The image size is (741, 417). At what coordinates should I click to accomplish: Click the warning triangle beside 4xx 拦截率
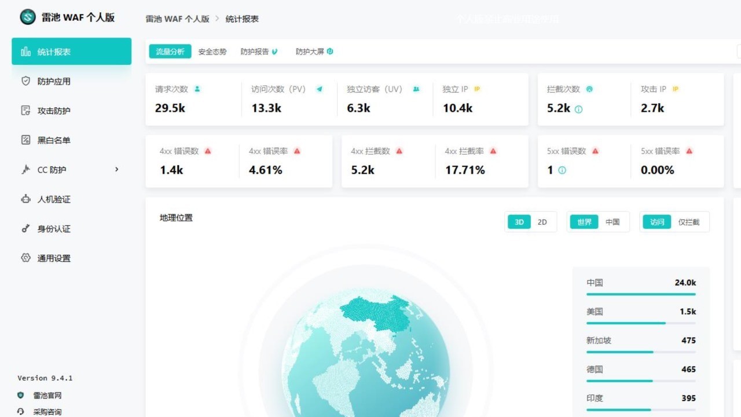click(493, 151)
